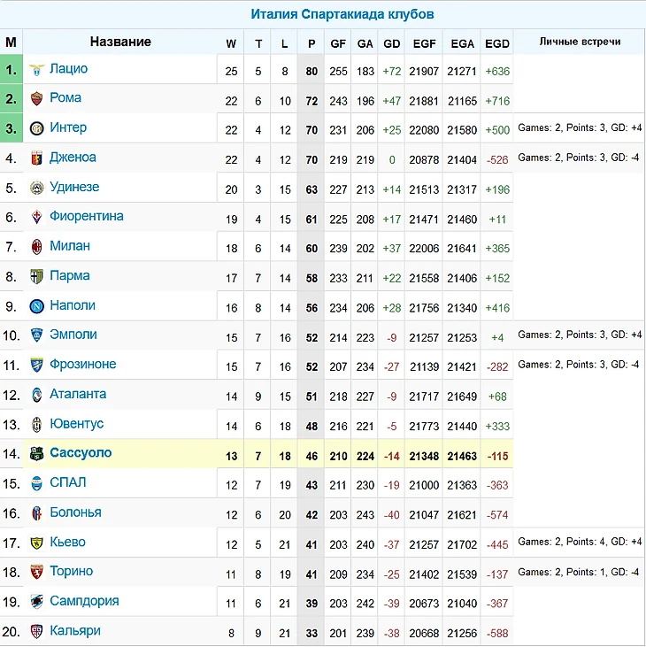Click the Inter club crest icon
This screenshot has width=646, height=647.
(37, 128)
